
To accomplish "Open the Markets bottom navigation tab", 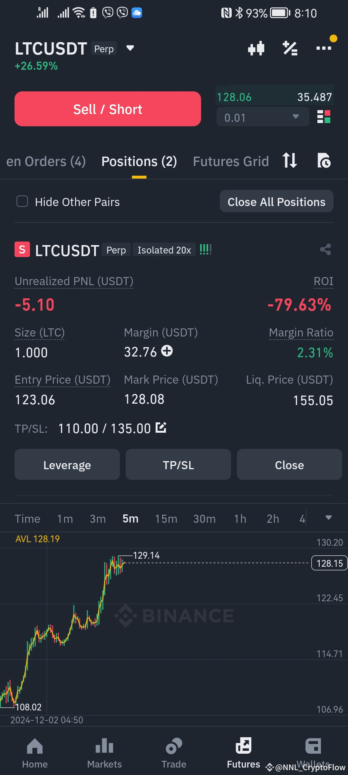I will point(104,753).
